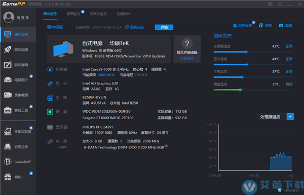Click the 主板 motherboard icon
The height and width of the screenshot is (195, 304).
(x=50, y=97)
